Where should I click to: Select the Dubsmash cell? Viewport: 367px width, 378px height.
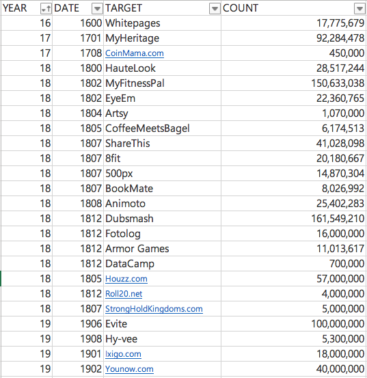coord(163,219)
